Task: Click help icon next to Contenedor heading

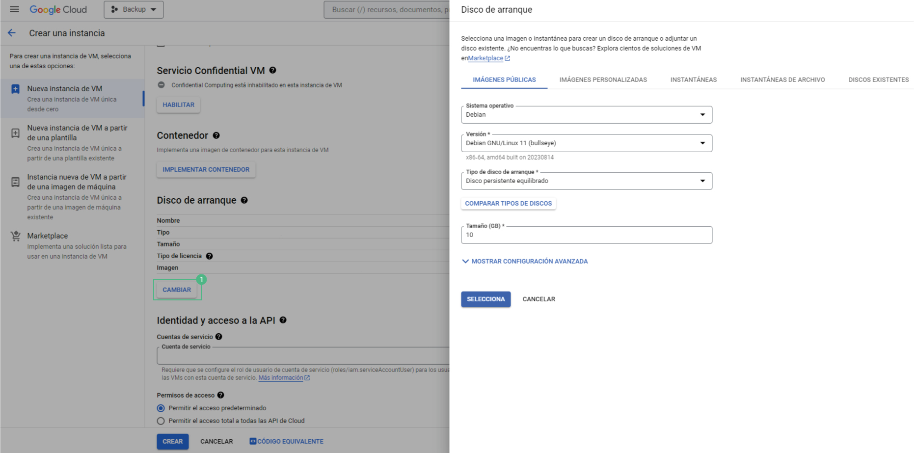Action: tap(216, 135)
